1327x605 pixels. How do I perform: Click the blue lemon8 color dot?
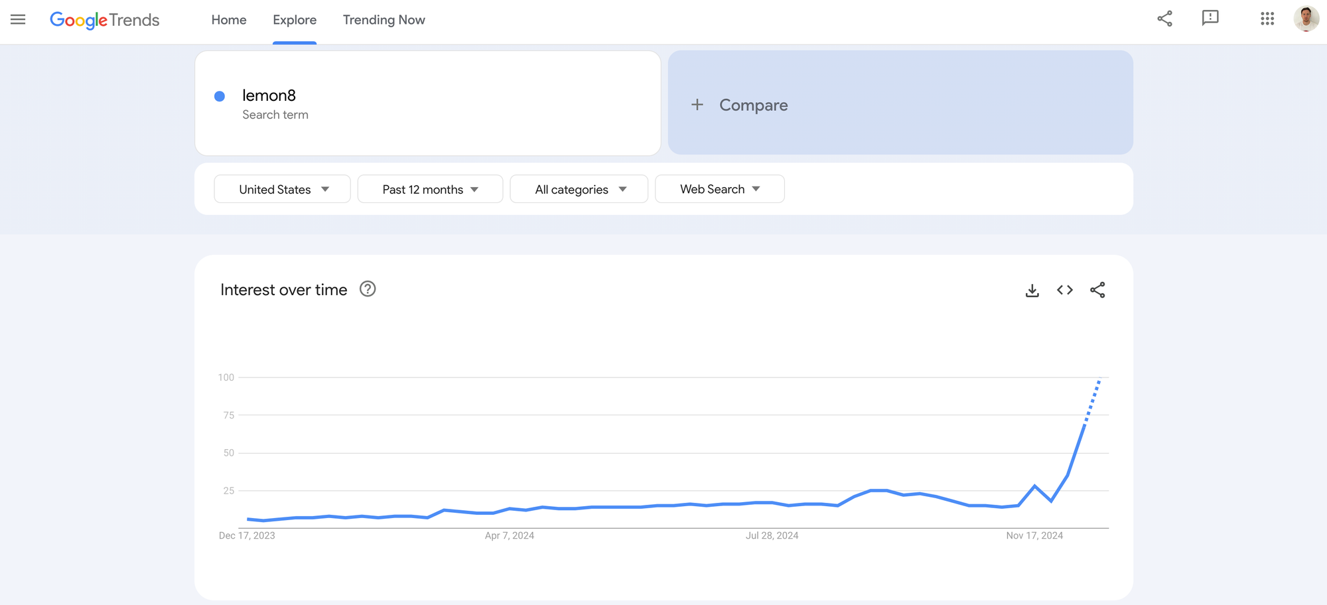tap(220, 96)
